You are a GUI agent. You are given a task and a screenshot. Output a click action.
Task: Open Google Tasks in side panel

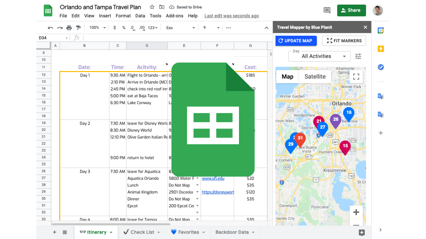[x=381, y=67]
